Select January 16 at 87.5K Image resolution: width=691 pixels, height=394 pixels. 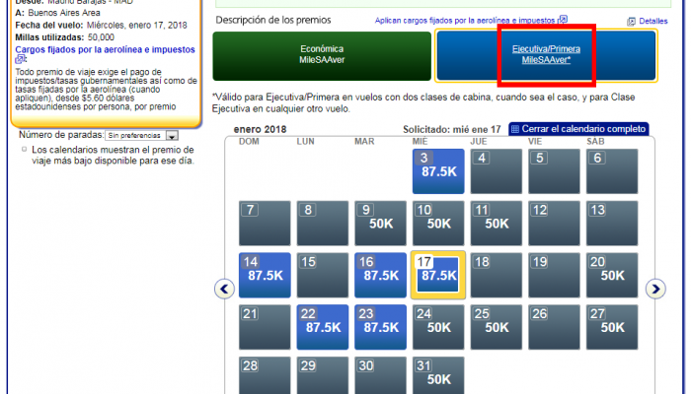point(380,275)
